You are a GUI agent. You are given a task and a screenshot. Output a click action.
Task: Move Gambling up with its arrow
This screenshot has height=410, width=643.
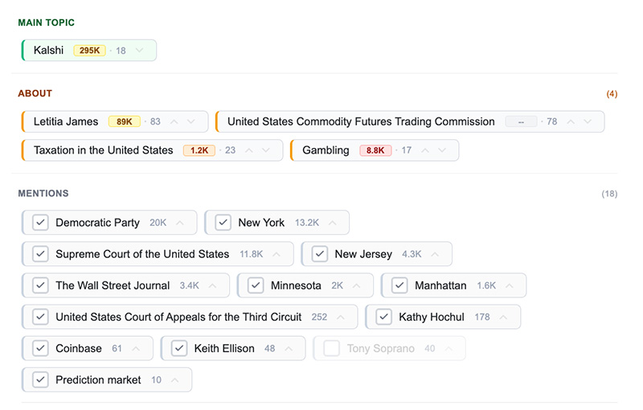tap(425, 150)
